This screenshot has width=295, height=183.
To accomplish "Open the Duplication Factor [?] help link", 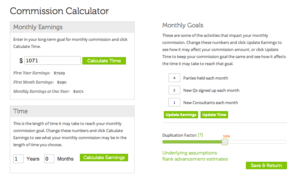I will point(200,135).
